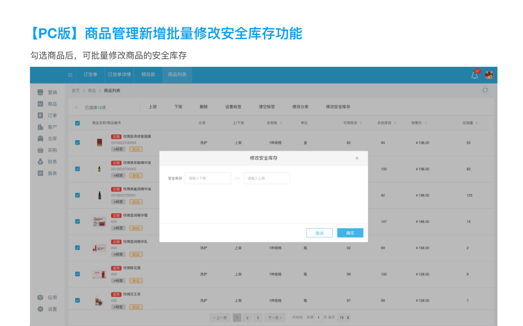This screenshot has width=523, height=326.
Task: Go to 仓库 warehouse in sidebar
Action: click(47, 139)
